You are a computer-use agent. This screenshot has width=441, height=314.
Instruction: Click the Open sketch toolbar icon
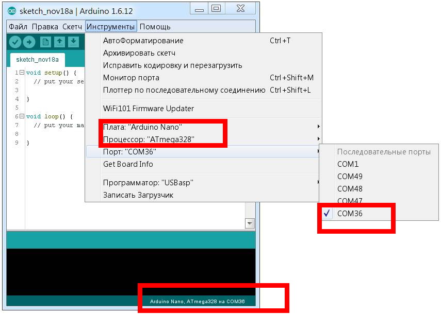tap(60, 42)
